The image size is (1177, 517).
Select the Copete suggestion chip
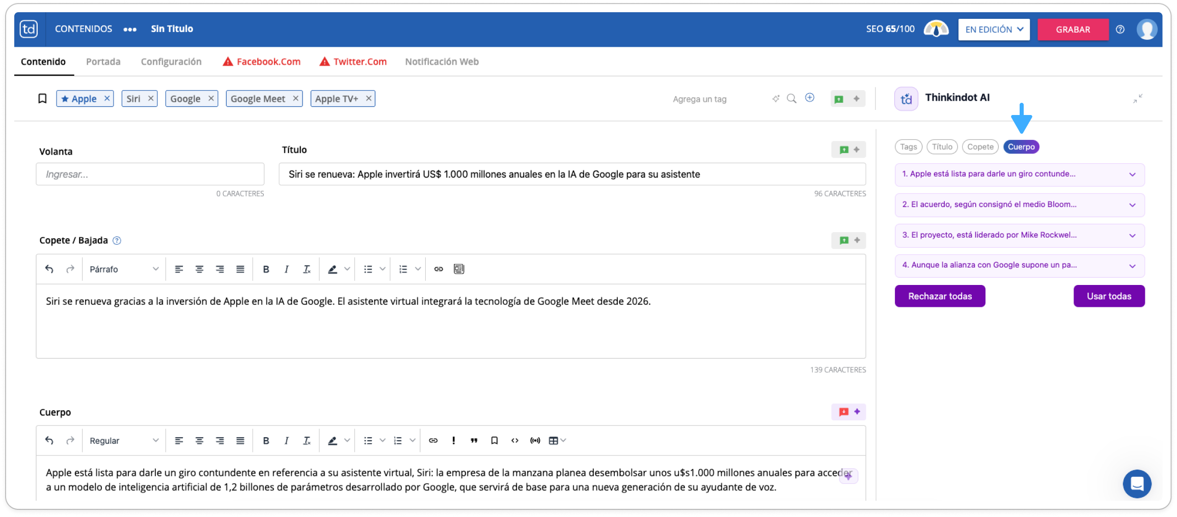click(980, 147)
